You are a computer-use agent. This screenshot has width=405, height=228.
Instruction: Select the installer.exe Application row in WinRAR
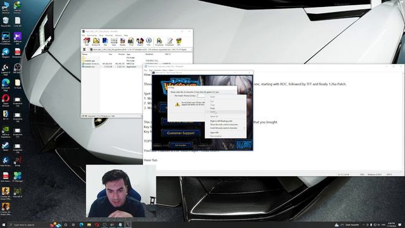click(x=113, y=66)
